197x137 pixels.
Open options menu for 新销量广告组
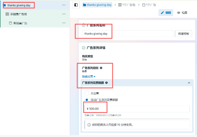pos(64,14)
